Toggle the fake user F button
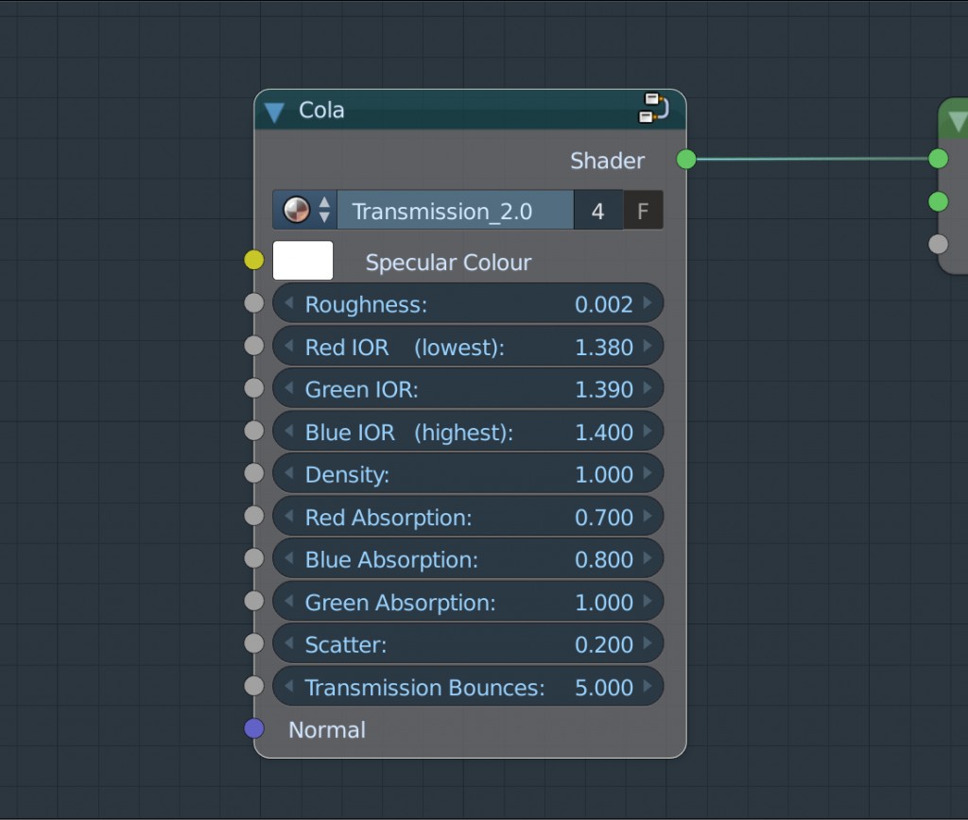 coord(643,210)
